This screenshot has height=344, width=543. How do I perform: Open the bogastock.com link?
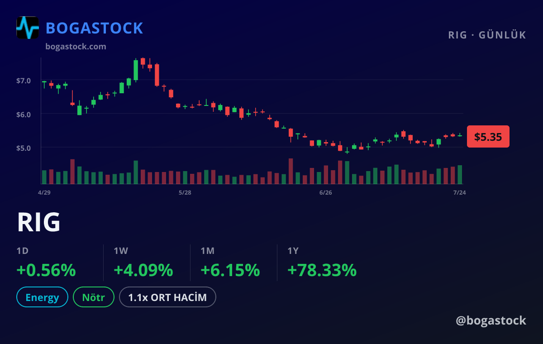coord(76,47)
